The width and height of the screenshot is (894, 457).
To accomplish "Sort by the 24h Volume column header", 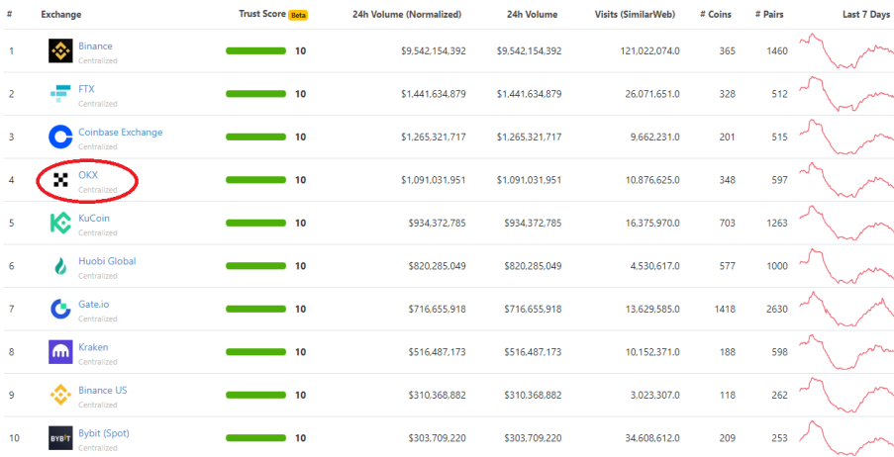I will tap(533, 14).
